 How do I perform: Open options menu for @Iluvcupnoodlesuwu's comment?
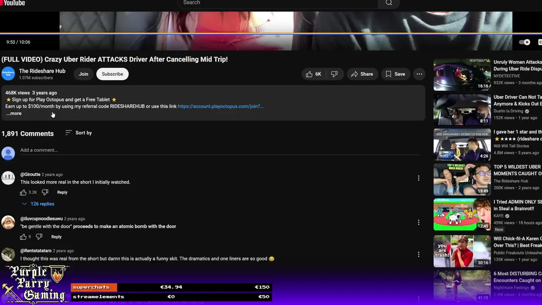[419, 222]
